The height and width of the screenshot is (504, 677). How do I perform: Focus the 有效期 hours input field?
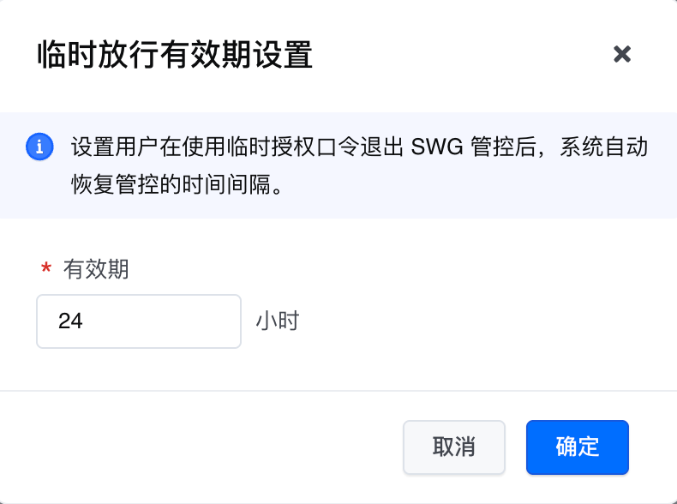[x=139, y=321]
